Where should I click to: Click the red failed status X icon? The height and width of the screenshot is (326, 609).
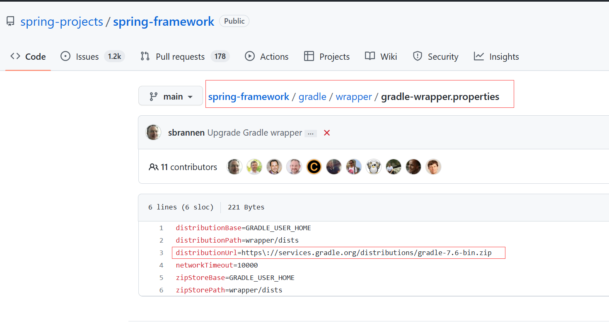(x=327, y=133)
